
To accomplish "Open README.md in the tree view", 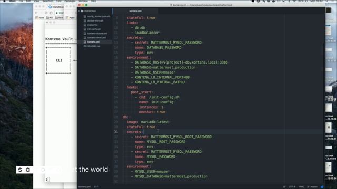I will pos(94,46).
